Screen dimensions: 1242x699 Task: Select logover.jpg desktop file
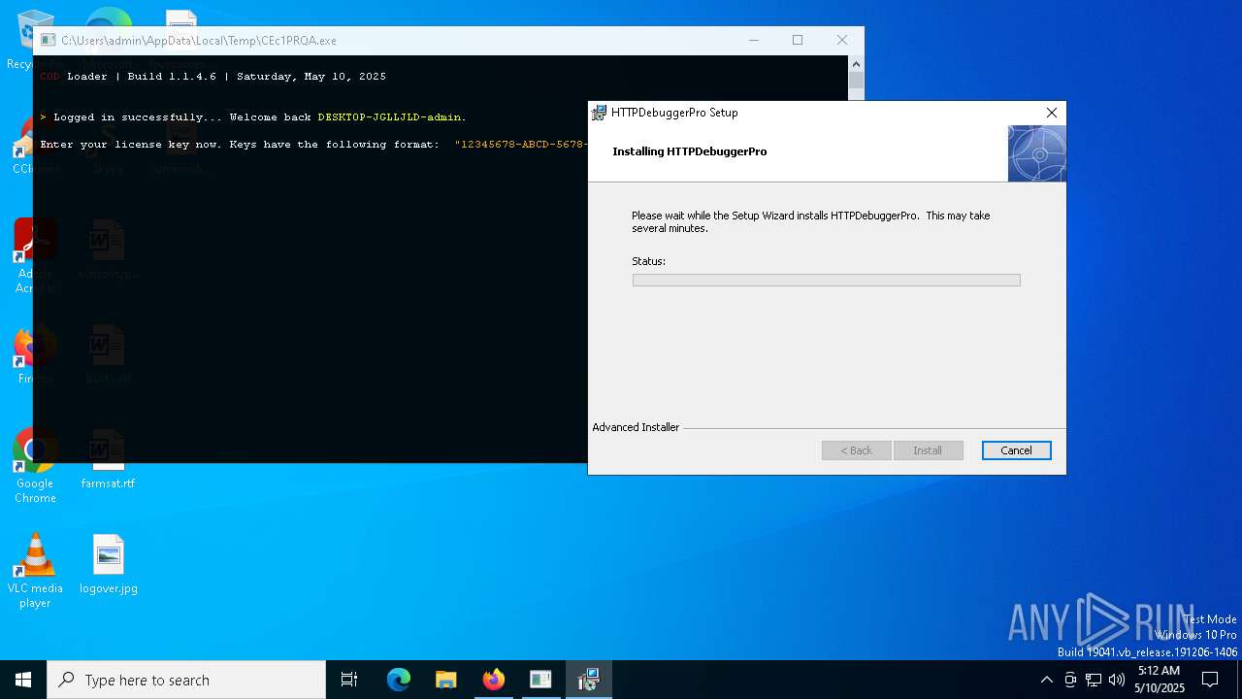109,565
